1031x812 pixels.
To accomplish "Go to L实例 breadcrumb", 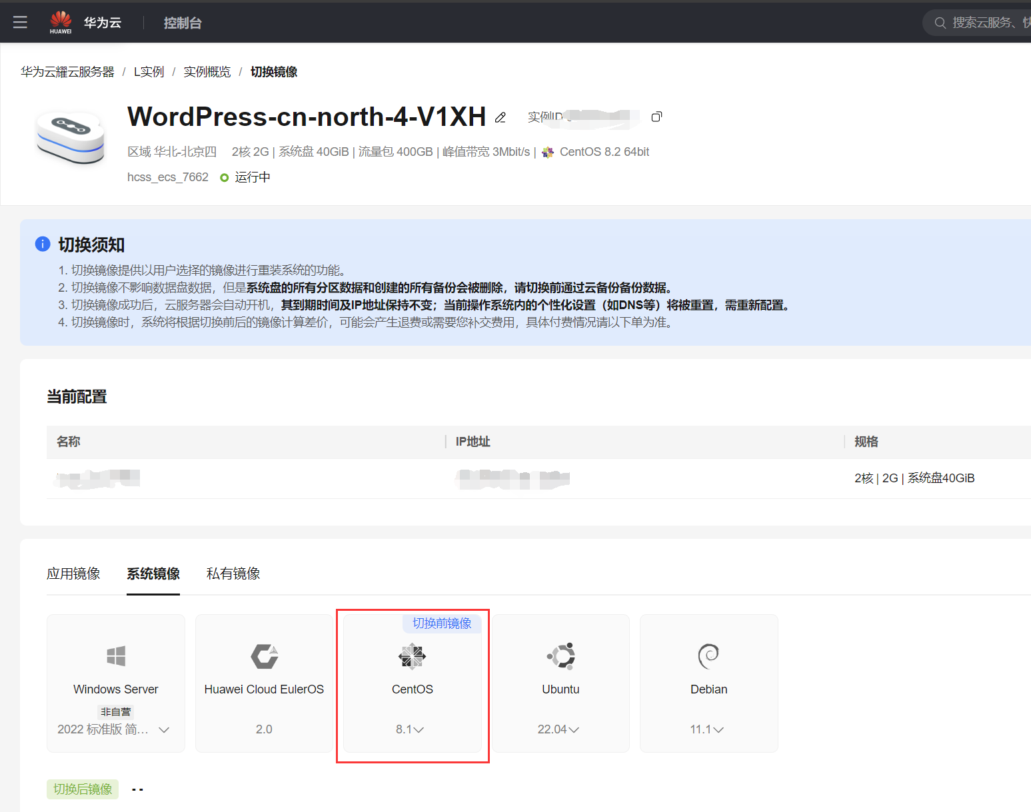I will [x=149, y=72].
